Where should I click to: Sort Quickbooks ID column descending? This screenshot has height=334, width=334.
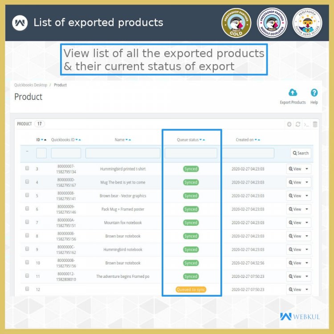point(77,140)
